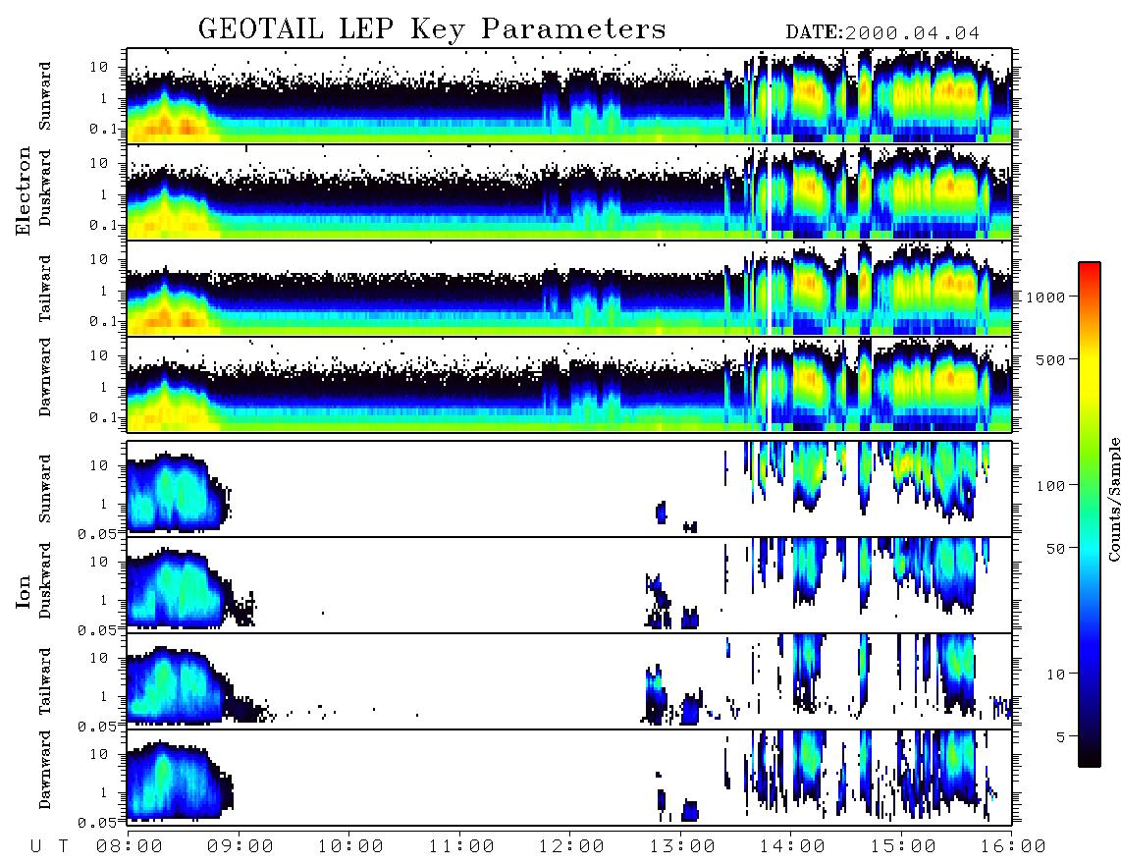1121x864 pixels.
Task: Click the Electron Duskward spectrogram panel
Action: point(569,191)
